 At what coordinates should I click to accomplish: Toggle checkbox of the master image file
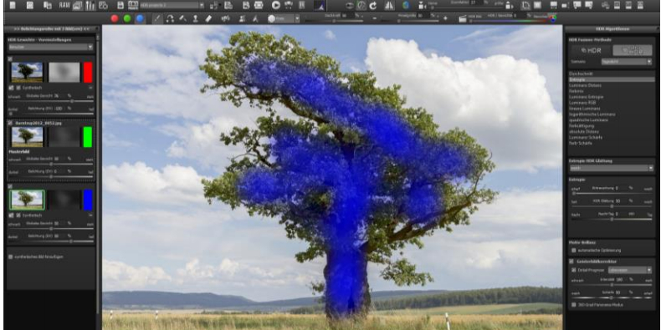[x=10, y=123]
